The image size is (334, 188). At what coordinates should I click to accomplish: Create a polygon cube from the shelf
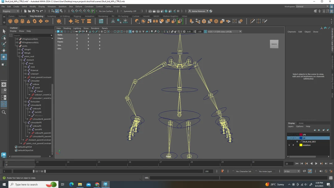click(x=16, y=21)
